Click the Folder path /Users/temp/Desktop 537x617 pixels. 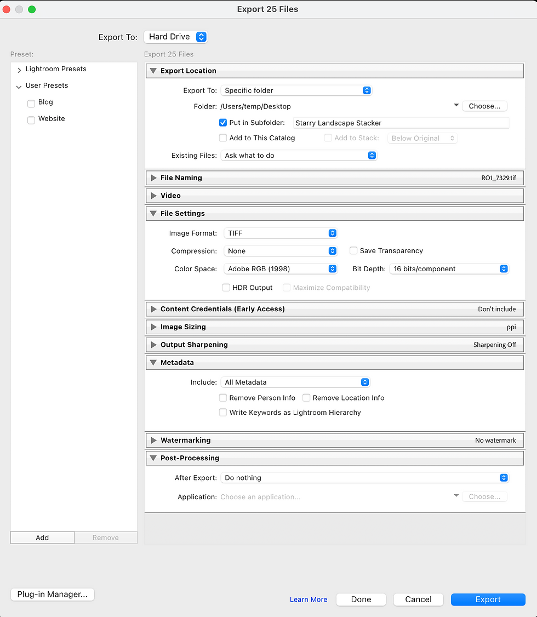pyautogui.click(x=255, y=106)
